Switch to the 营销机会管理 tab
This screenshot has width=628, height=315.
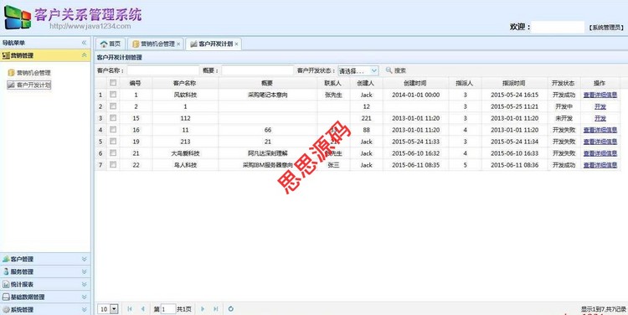coord(156,44)
